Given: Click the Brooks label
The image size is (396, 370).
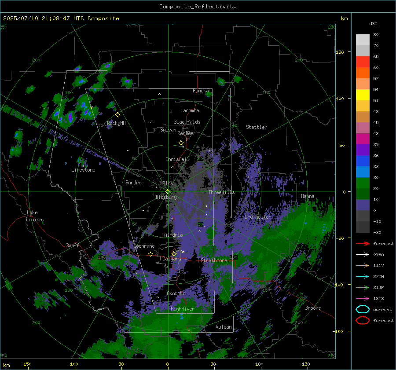Looking at the screenshot, I should pyautogui.click(x=313, y=308).
